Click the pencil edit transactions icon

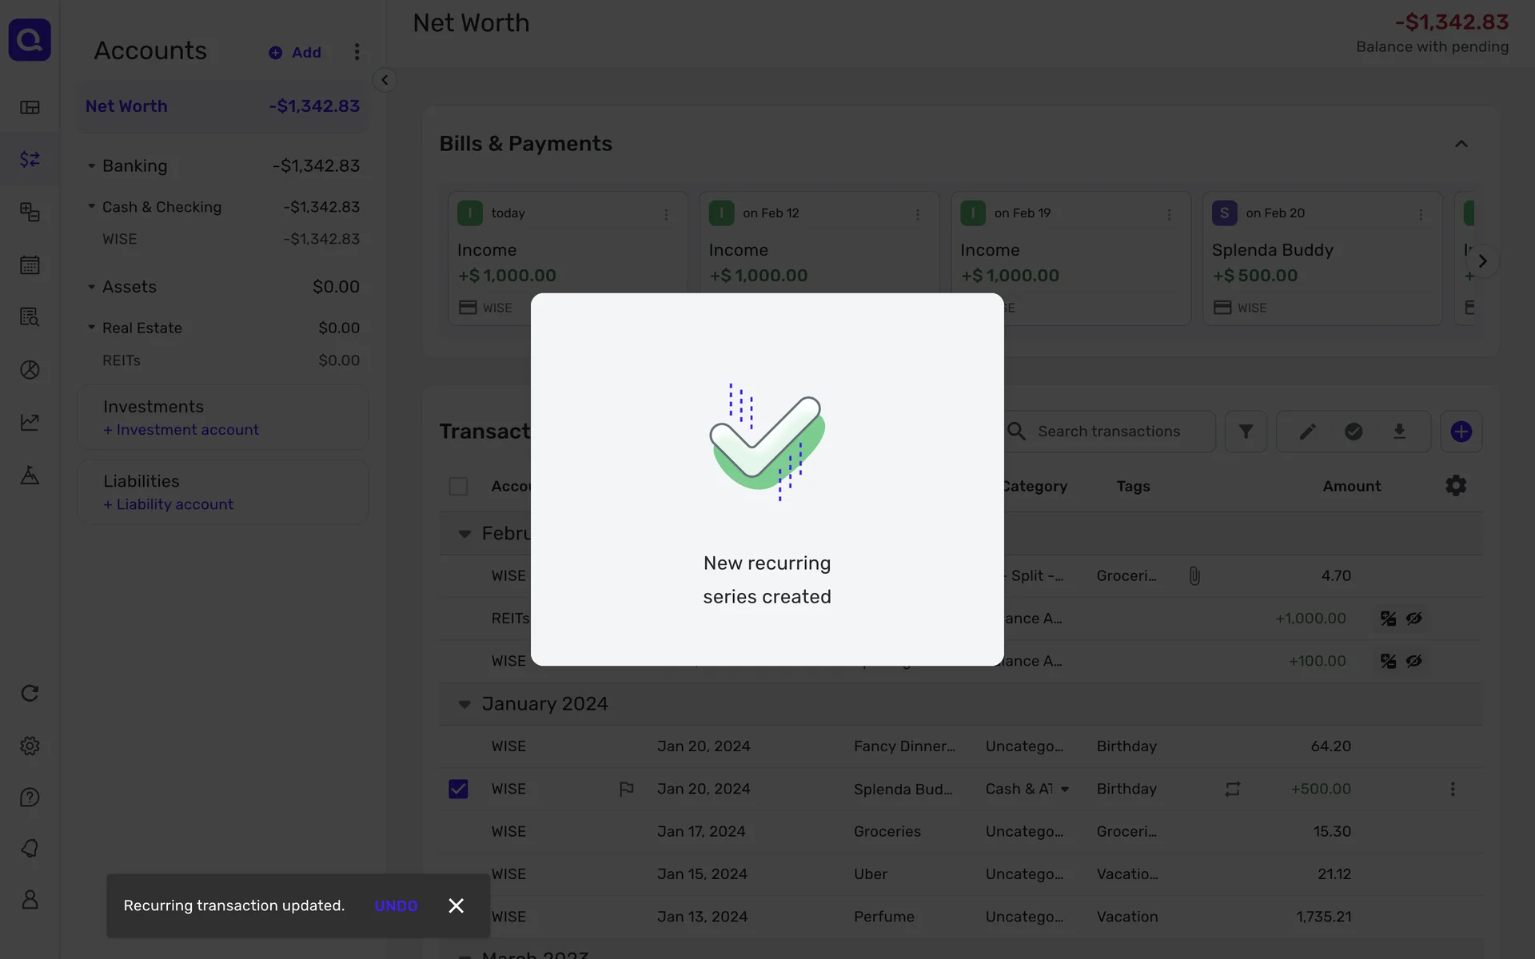point(1307,432)
